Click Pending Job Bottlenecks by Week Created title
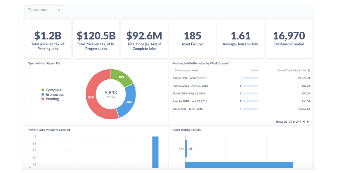Viewport: 338px width, 173px height. coord(201,63)
